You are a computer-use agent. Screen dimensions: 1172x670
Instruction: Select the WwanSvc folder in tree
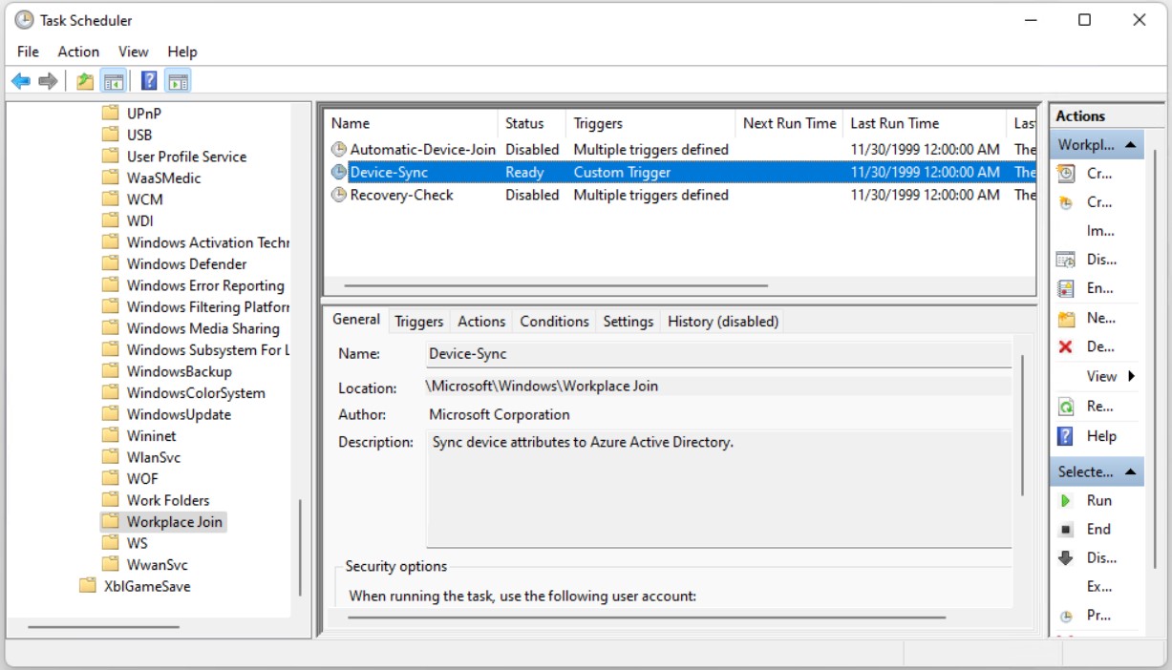[x=158, y=565]
